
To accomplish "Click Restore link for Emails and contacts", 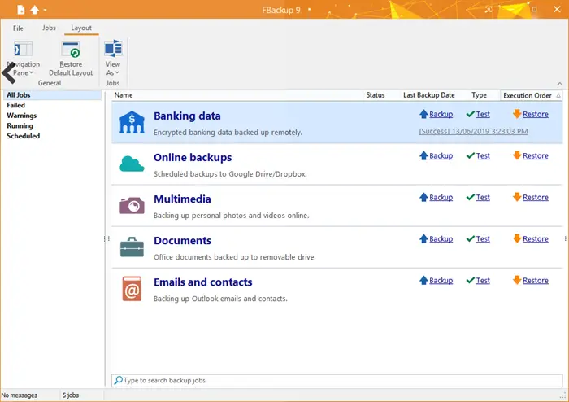I will click(x=535, y=281).
